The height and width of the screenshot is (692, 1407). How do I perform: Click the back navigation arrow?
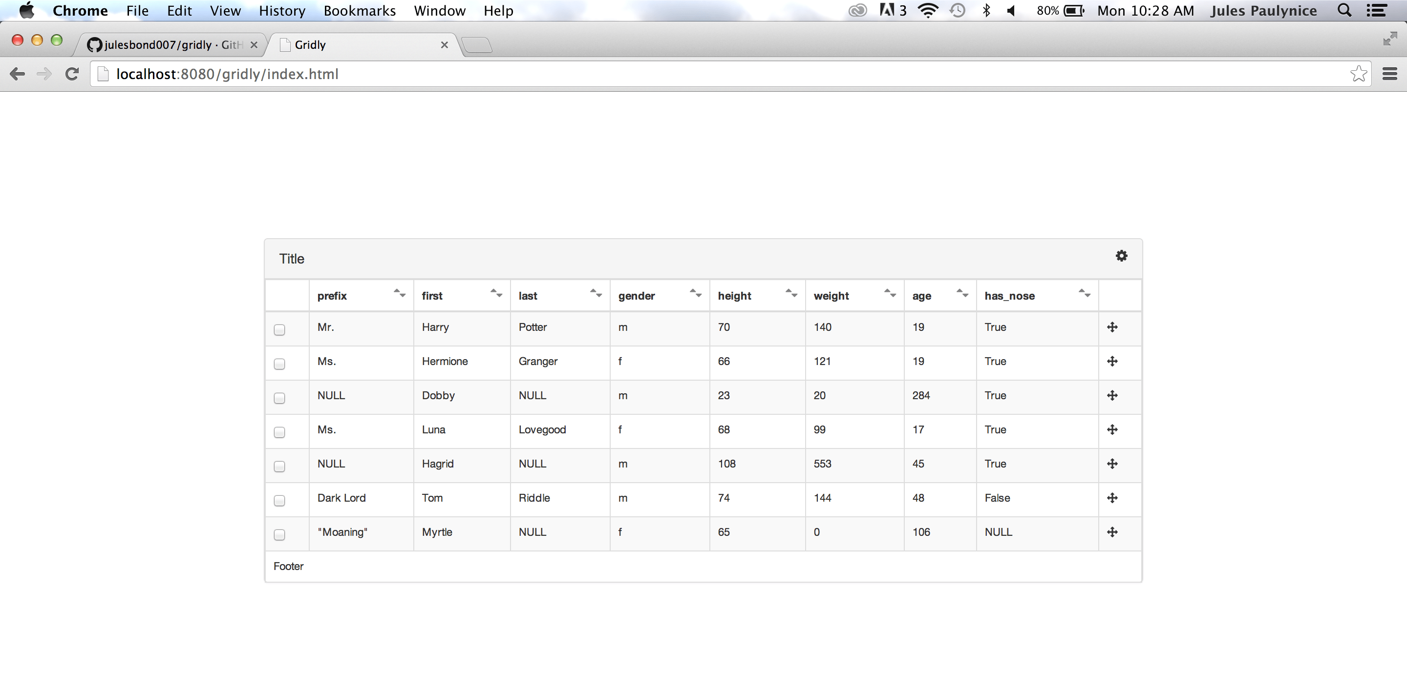tap(17, 74)
